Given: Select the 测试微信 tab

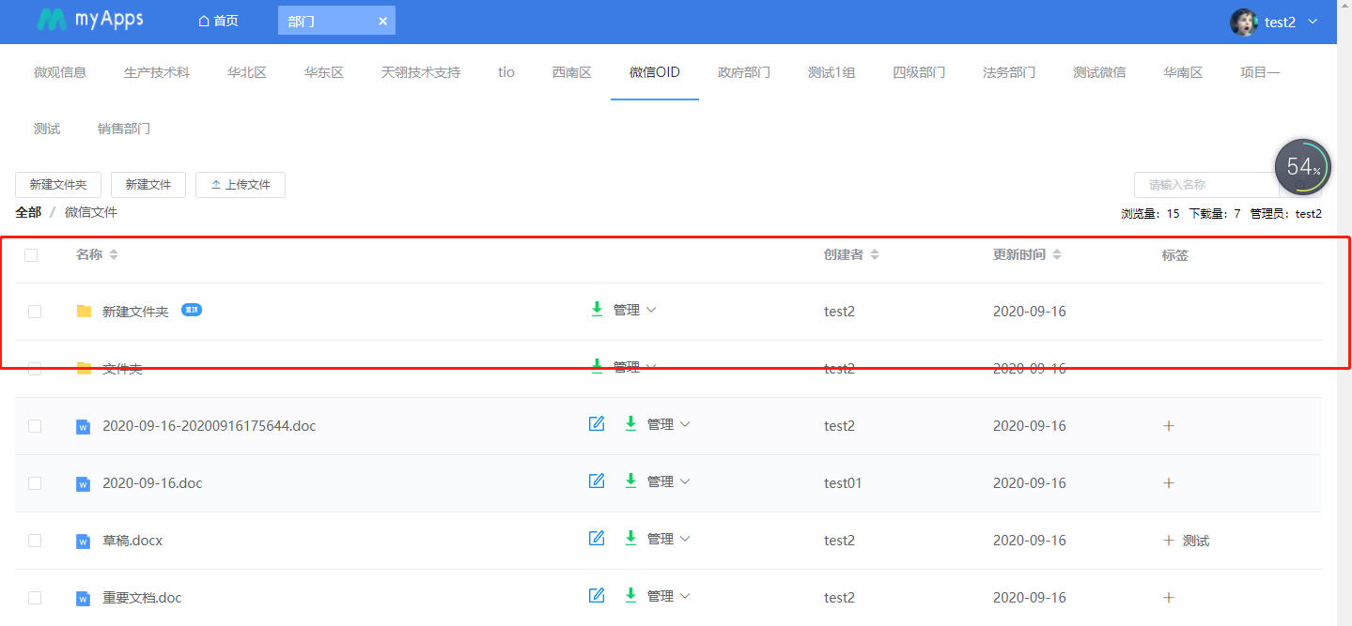Looking at the screenshot, I should [x=1099, y=72].
